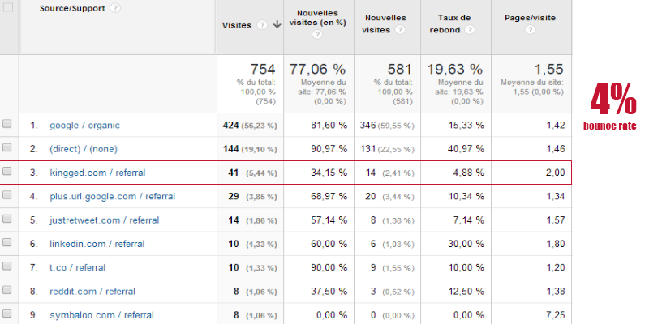Image resolution: width=649 pixels, height=324 pixels.
Task: Open help icon under Nouvelles visites (en %)
Action: pyautogui.click(x=317, y=34)
